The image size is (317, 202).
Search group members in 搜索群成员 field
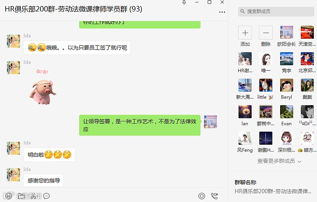[x=276, y=11]
